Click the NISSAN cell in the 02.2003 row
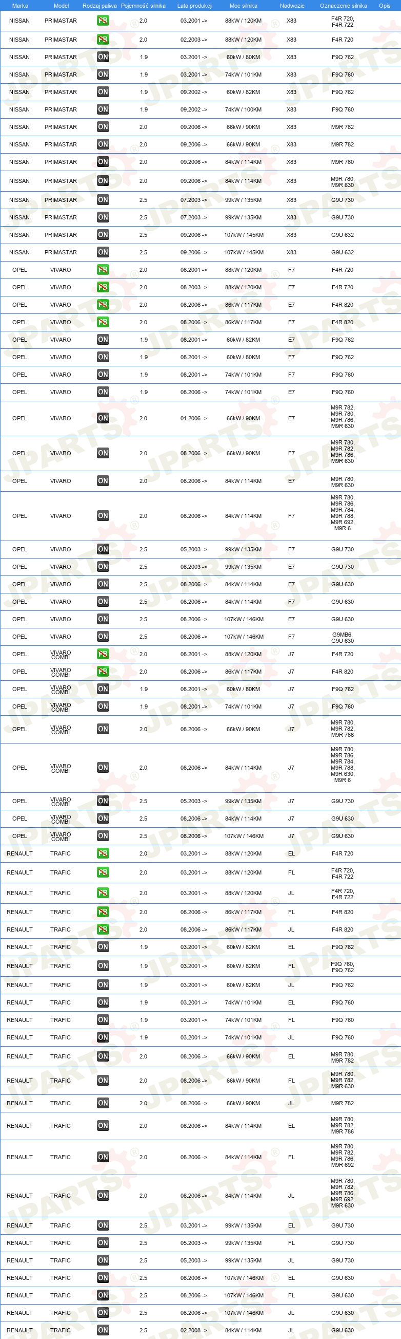The height and width of the screenshot is (1339, 401). tap(19, 40)
